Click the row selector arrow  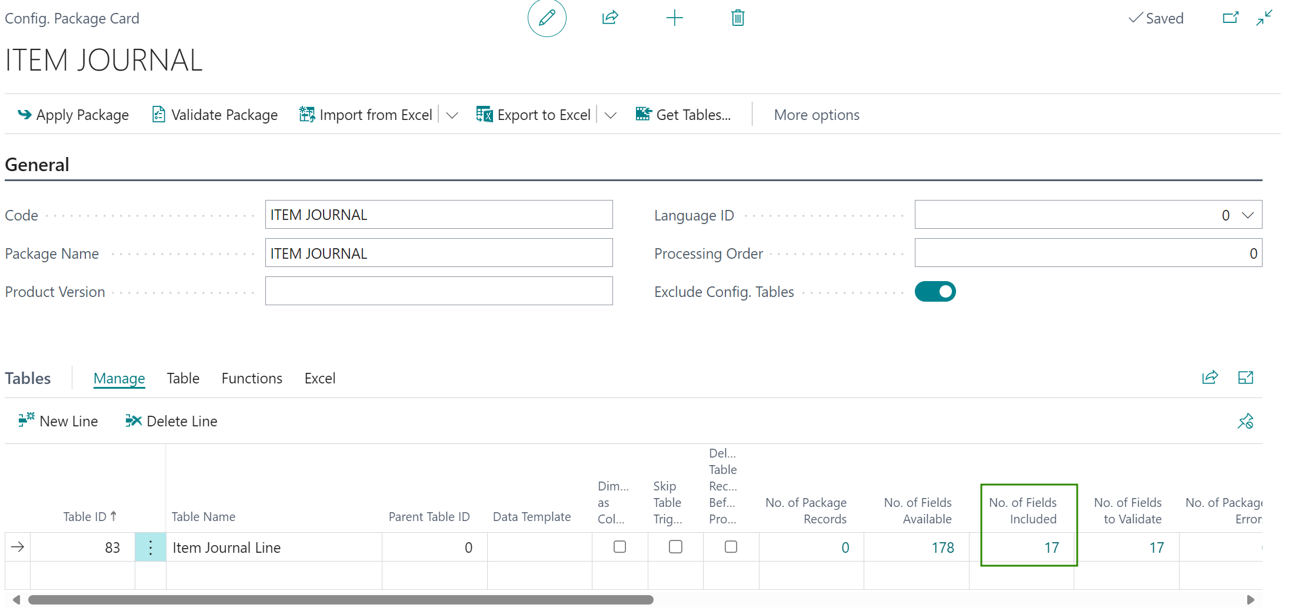(18, 547)
